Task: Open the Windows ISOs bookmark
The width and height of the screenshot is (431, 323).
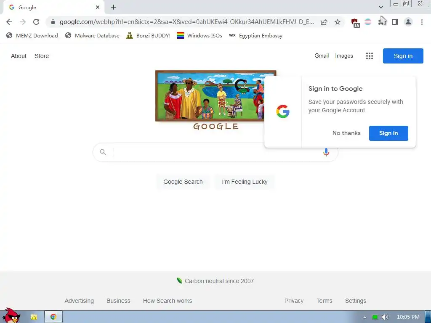Action: click(x=200, y=36)
